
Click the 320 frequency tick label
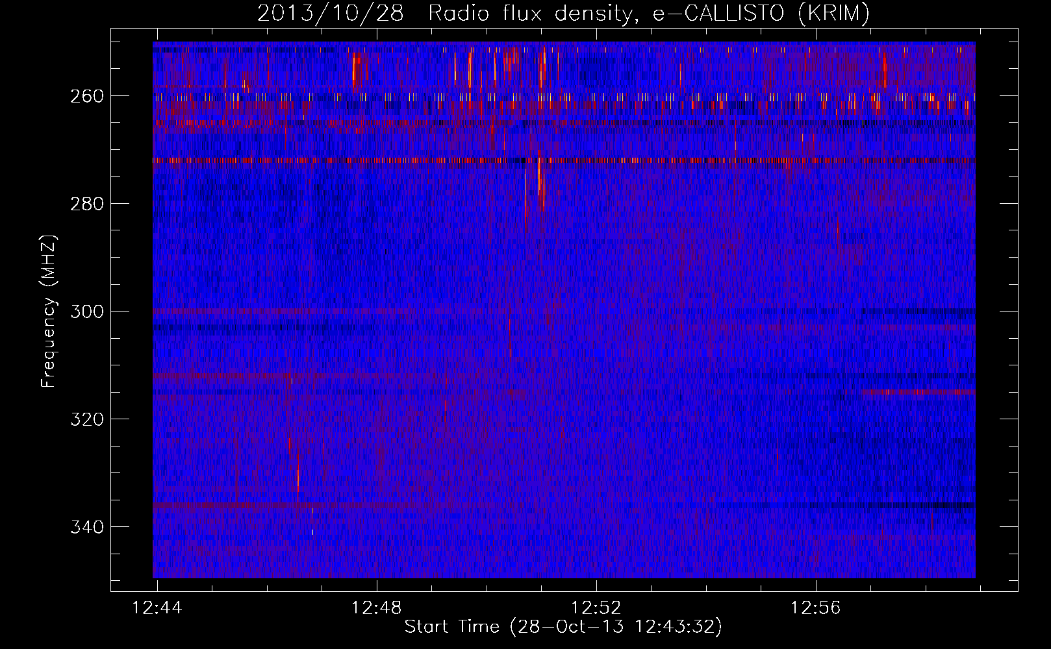(86, 419)
